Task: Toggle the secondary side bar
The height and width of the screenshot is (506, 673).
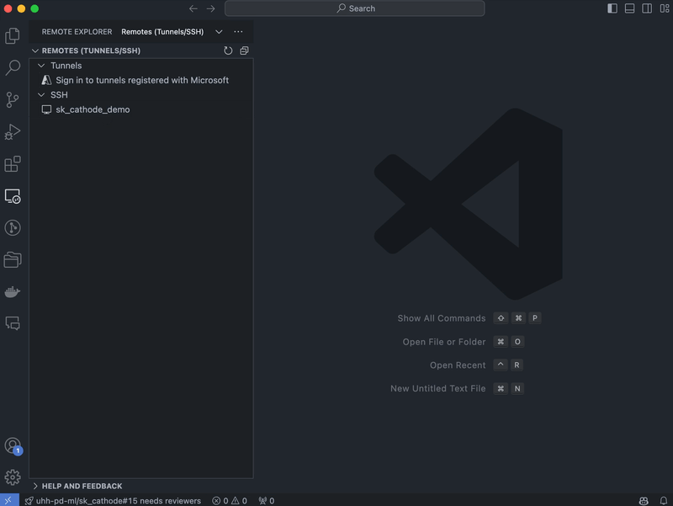Action: pyautogui.click(x=647, y=8)
